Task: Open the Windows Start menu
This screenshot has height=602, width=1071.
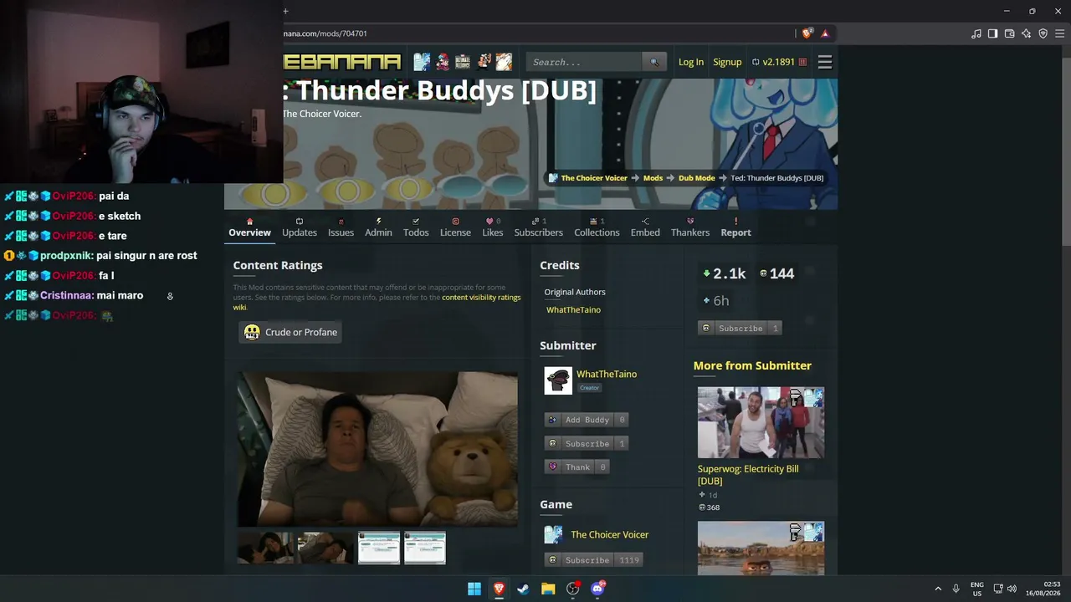Action: click(474, 589)
